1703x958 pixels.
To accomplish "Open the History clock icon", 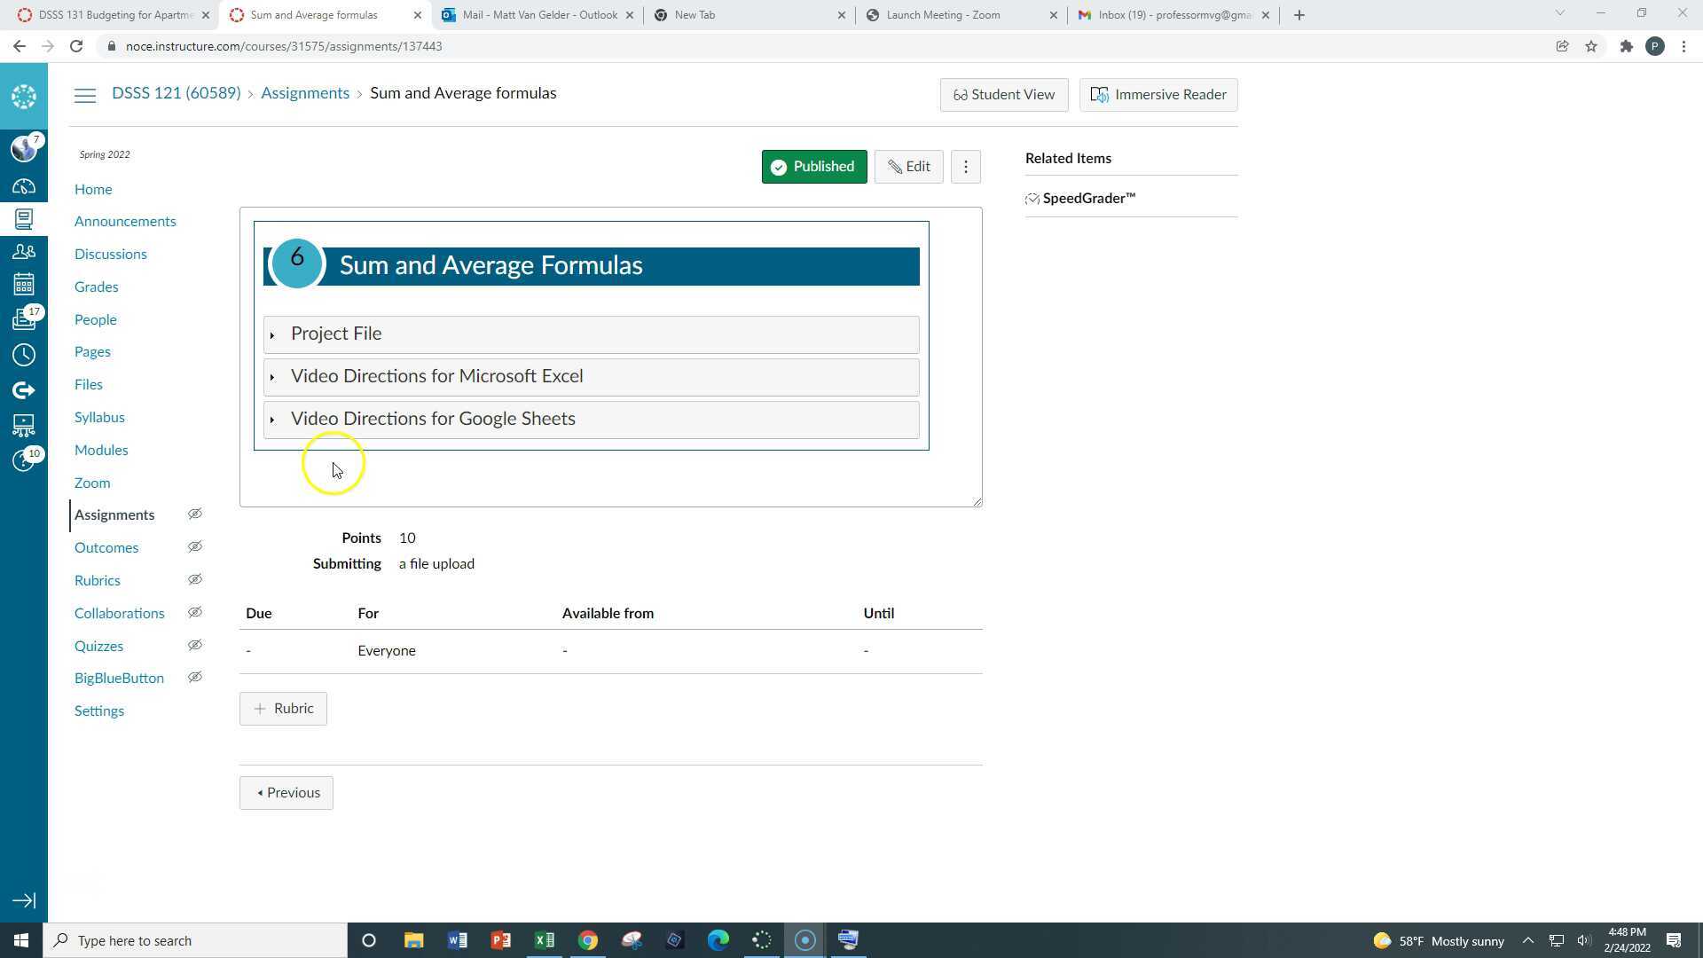I will 24,355.
